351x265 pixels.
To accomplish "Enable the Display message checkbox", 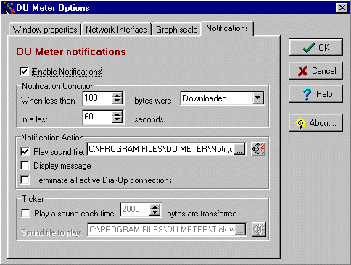I will (25, 166).
